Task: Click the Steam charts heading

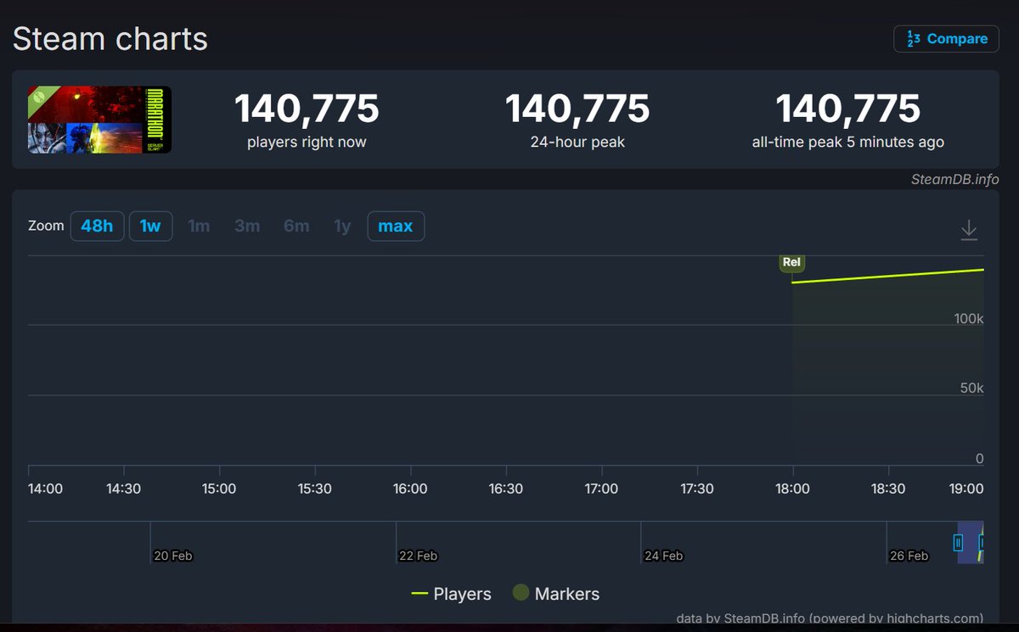Action: (x=110, y=39)
